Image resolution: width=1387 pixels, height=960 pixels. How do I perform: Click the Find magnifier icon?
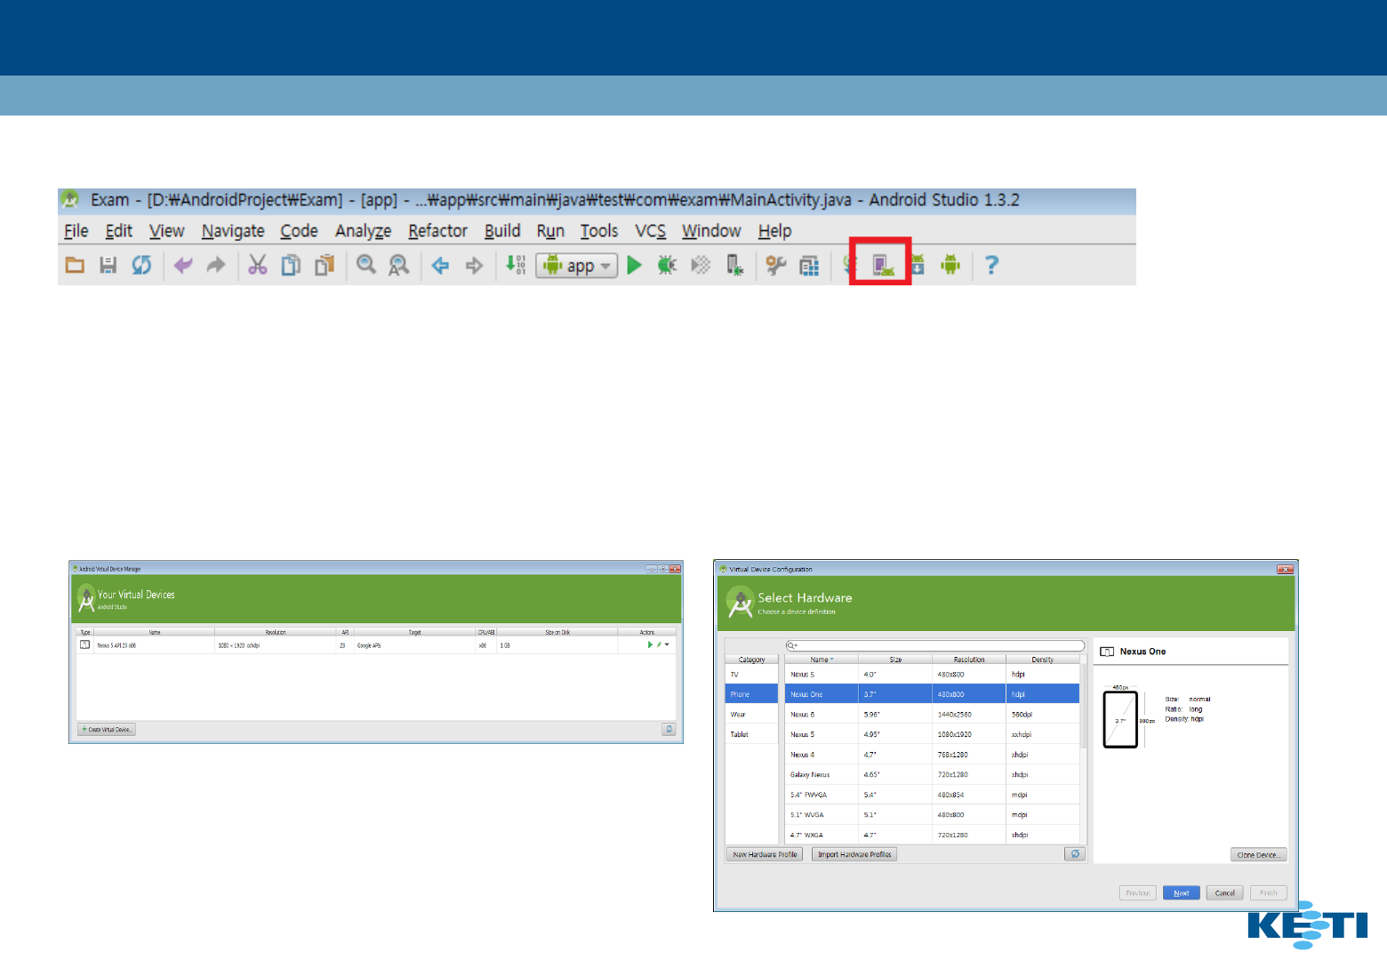pos(366,265)
